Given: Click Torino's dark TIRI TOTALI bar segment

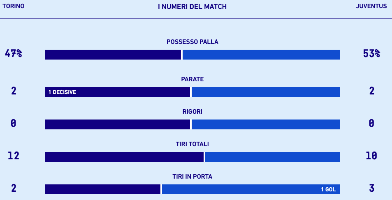Looking at the screenshot, I should click(x=124, y=157).
